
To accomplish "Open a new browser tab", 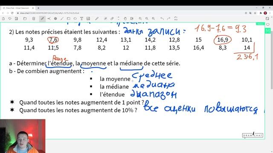I will coord(38,8).
